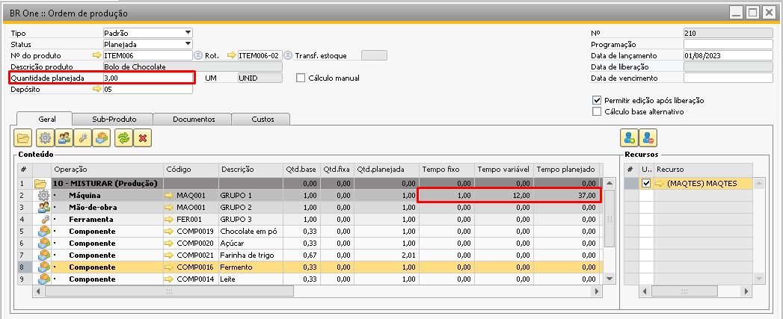783x319 pixels.
Task: Open the Custos tab
Action: click(x=262, y=119)
